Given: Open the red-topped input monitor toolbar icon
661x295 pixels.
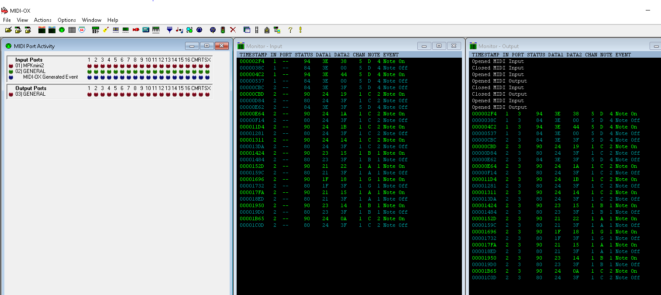Looking at the screenshot, I should 42,30.
